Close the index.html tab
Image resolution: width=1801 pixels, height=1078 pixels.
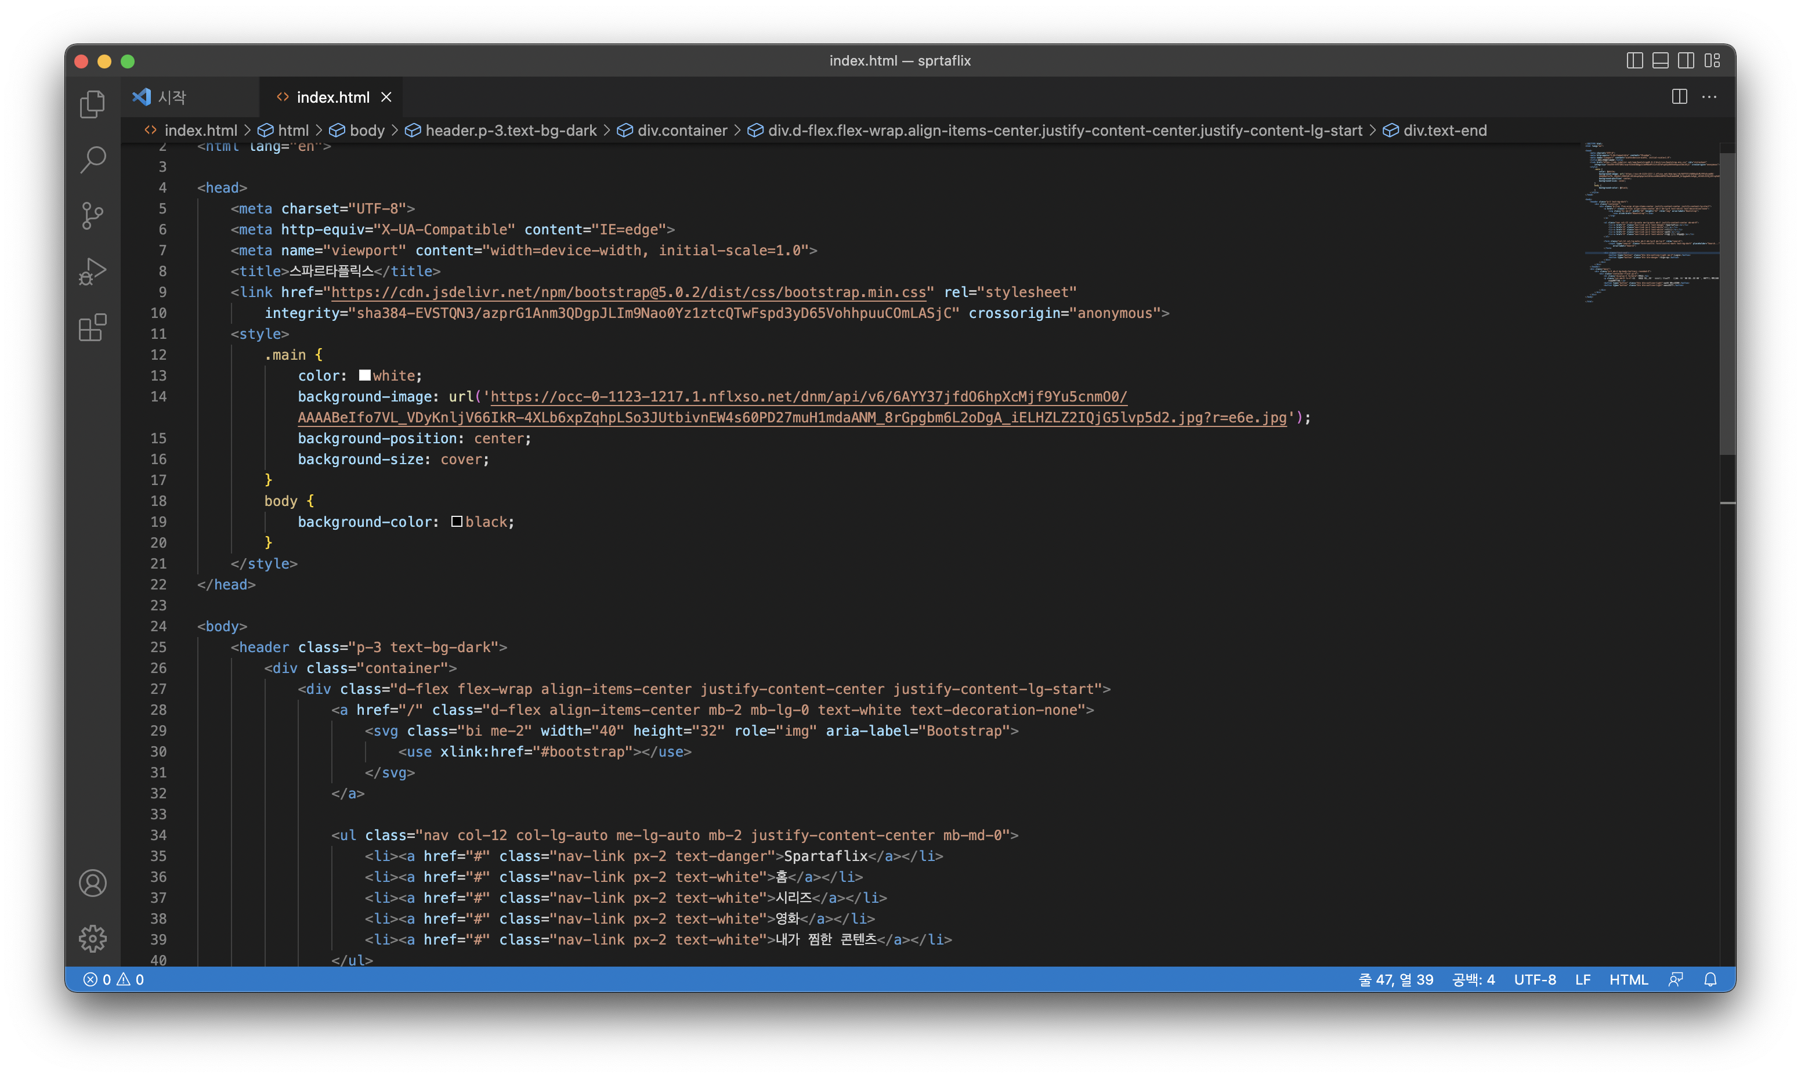tap(386, 97)
